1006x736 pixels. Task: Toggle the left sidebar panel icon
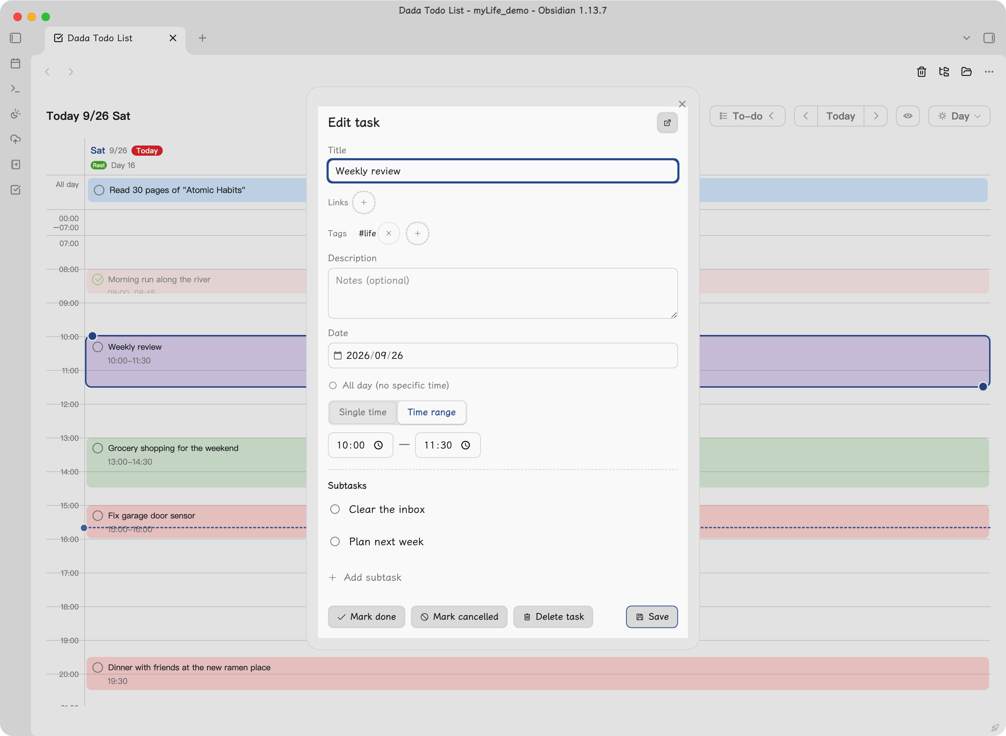coord(15,38)
